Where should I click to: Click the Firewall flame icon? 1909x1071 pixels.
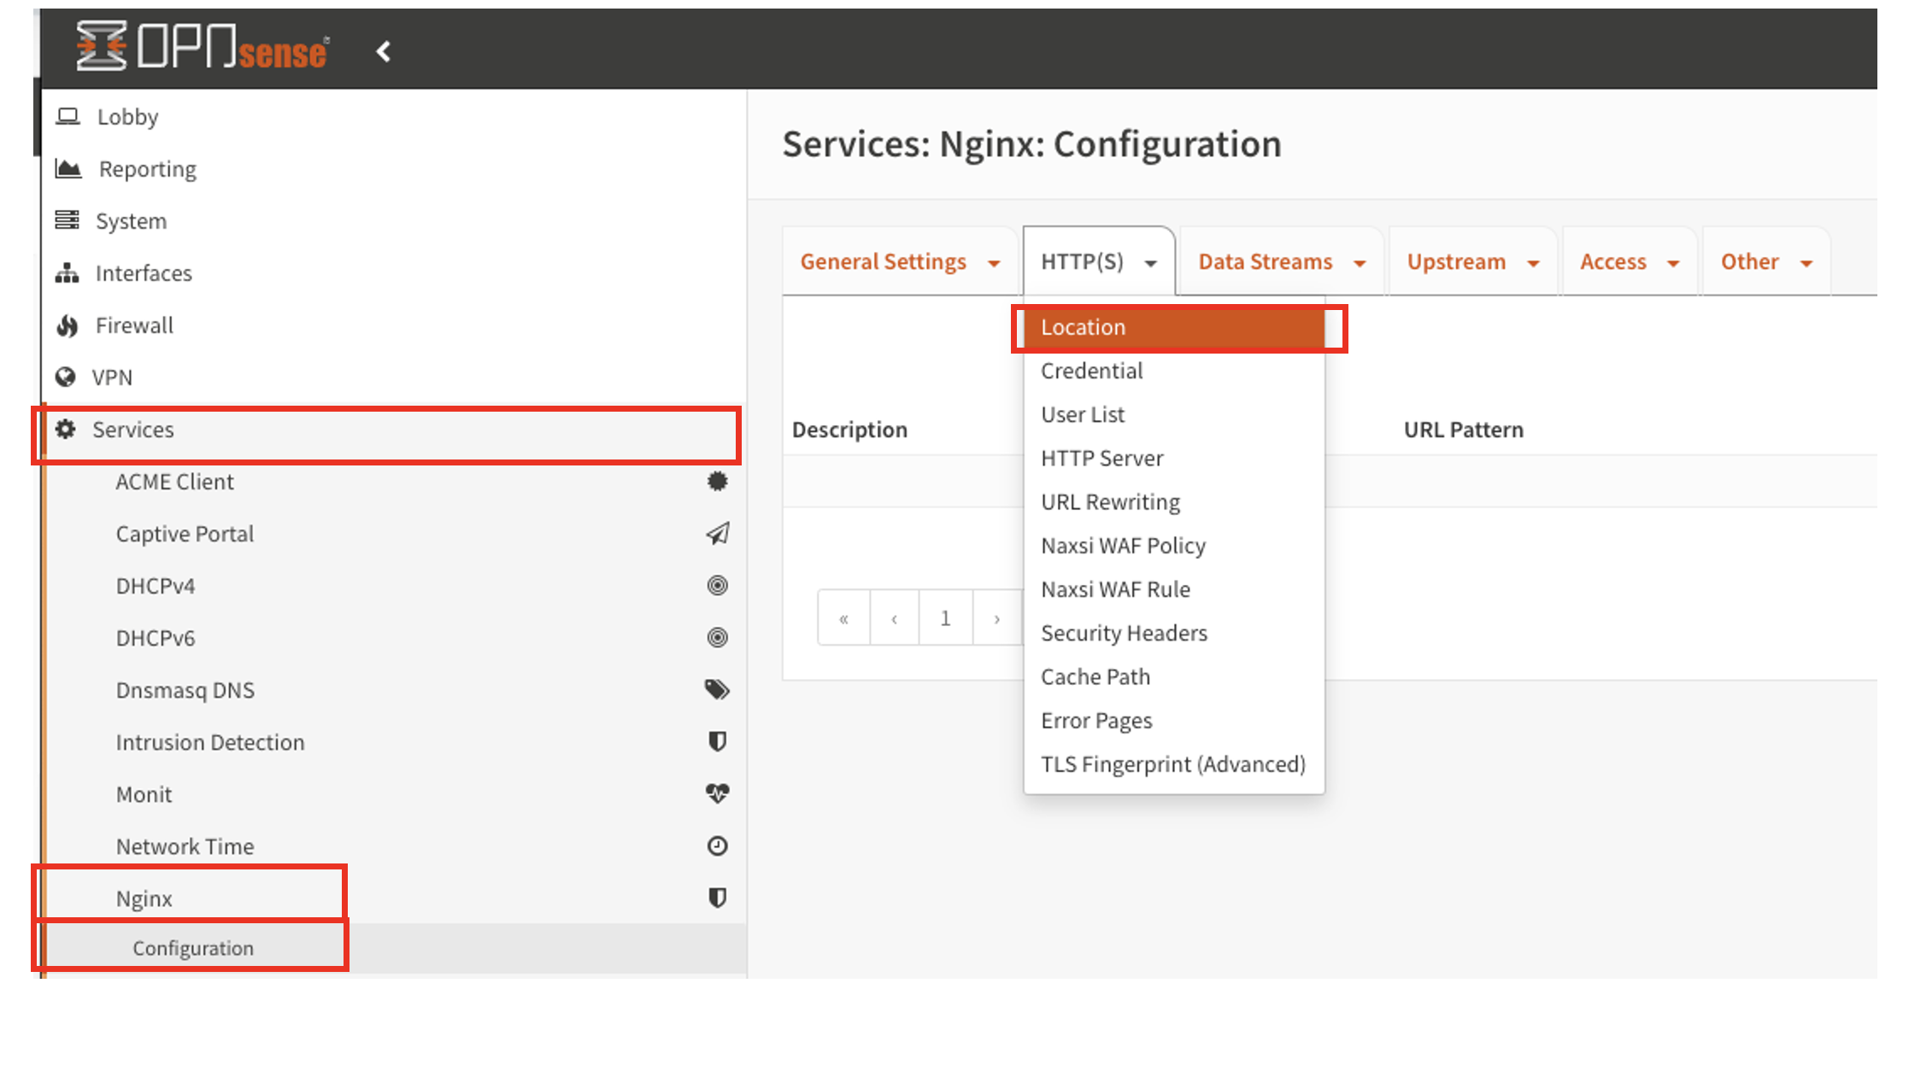pos(67,325)
